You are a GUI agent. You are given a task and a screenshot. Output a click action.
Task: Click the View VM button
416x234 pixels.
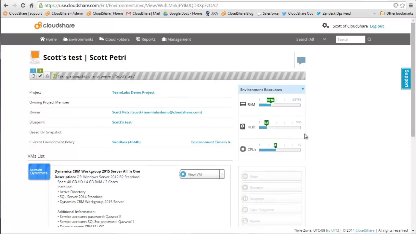[199, 175]
